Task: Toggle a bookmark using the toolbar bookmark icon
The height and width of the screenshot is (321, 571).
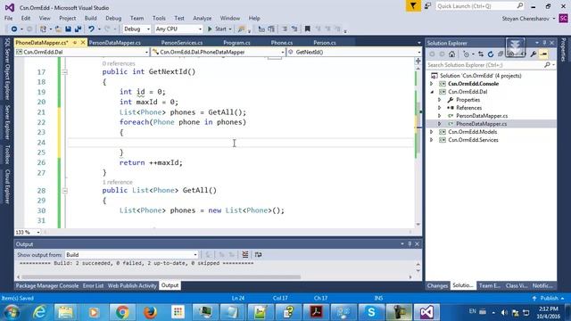Action: tap(307, 29)
